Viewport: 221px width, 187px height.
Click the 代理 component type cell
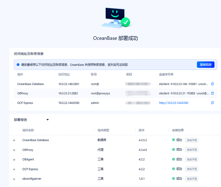(101, 150)
